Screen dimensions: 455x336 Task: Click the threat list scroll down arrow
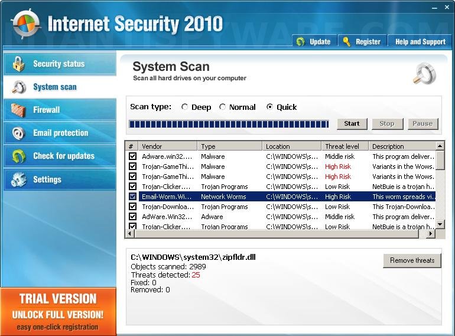[x=440, y=224]
